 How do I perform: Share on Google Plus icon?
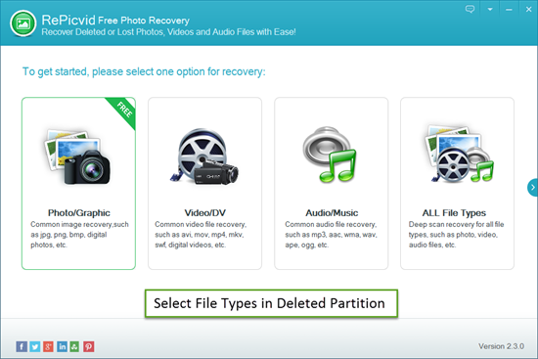pyautogui.click(x=48, y=346)
